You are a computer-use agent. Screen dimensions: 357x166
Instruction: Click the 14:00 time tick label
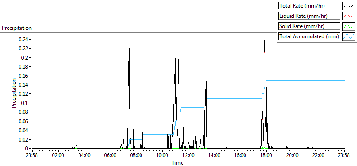point(214,156)
